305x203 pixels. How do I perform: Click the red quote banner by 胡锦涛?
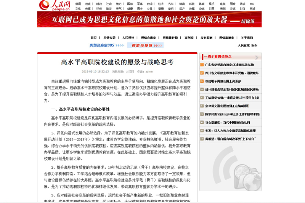[149, 19]
